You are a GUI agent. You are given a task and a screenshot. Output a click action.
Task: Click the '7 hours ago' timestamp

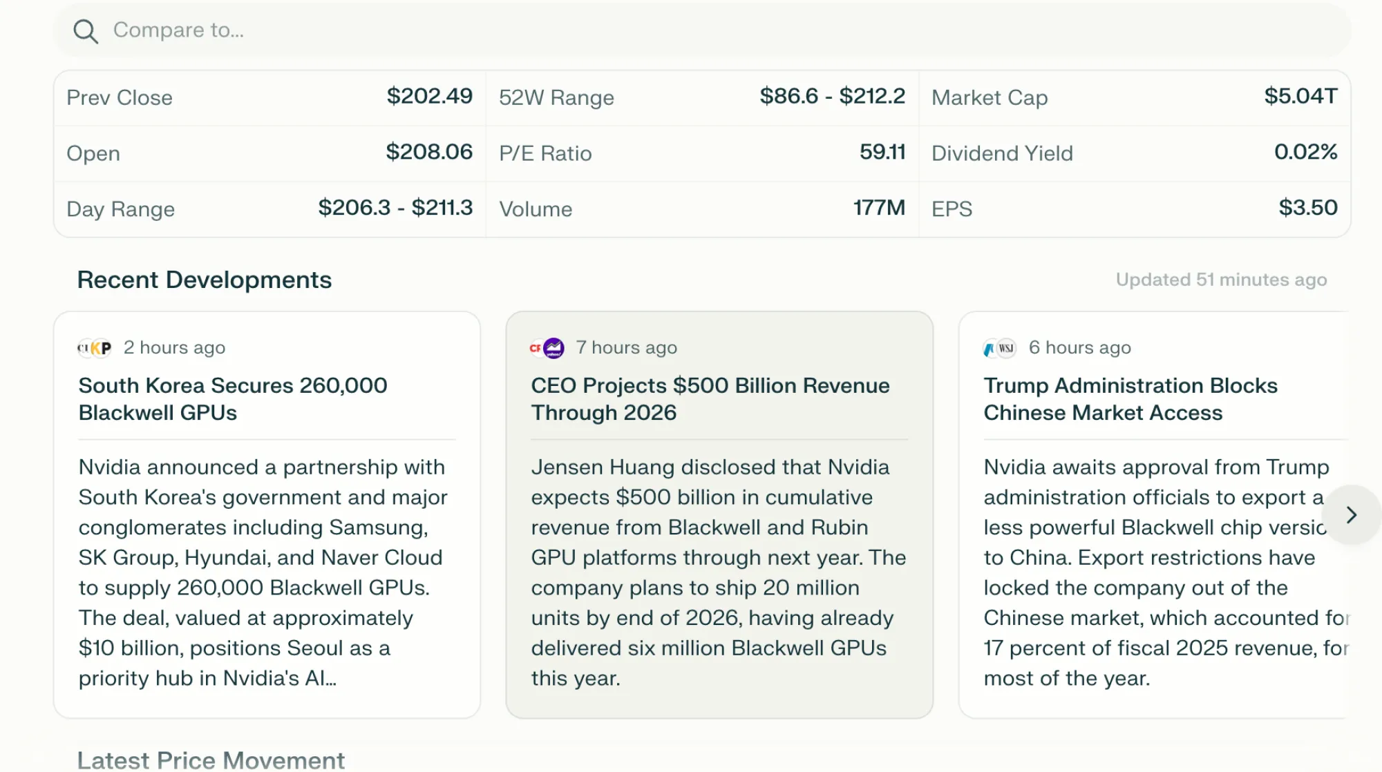(626, 347)
